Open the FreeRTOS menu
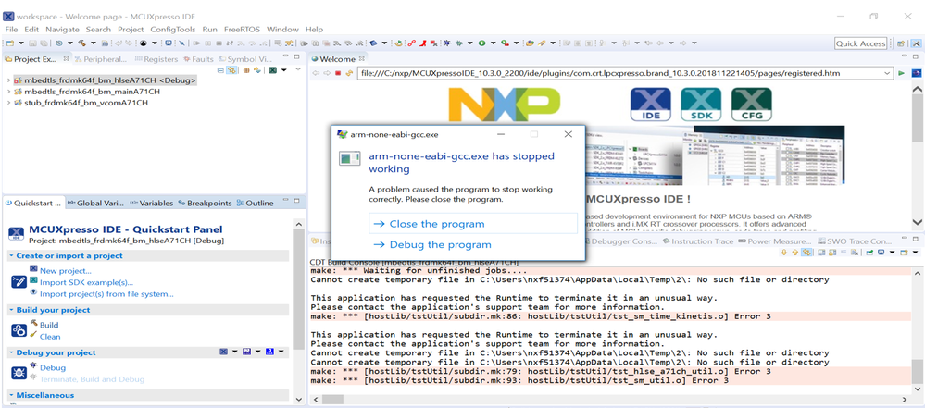 (x=242, y=29)
